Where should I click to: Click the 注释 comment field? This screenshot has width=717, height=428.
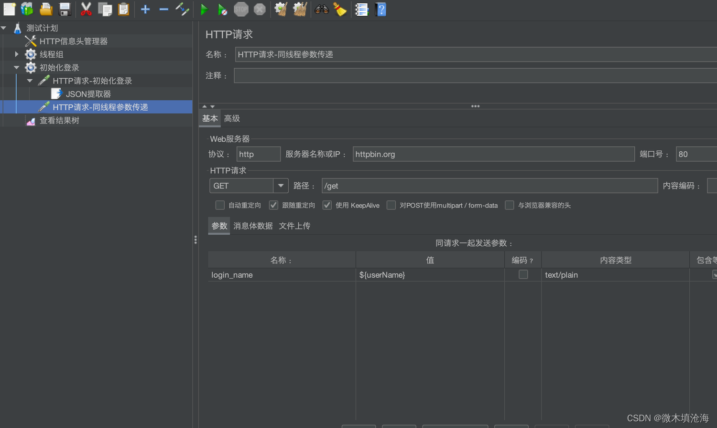(x=476, y=75)
